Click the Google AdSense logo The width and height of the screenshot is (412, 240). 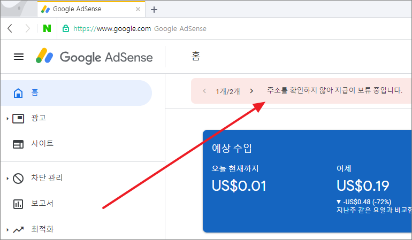pos(94,57)
